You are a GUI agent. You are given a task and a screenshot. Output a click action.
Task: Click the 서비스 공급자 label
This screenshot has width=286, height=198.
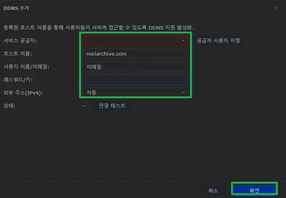[20, 41]
